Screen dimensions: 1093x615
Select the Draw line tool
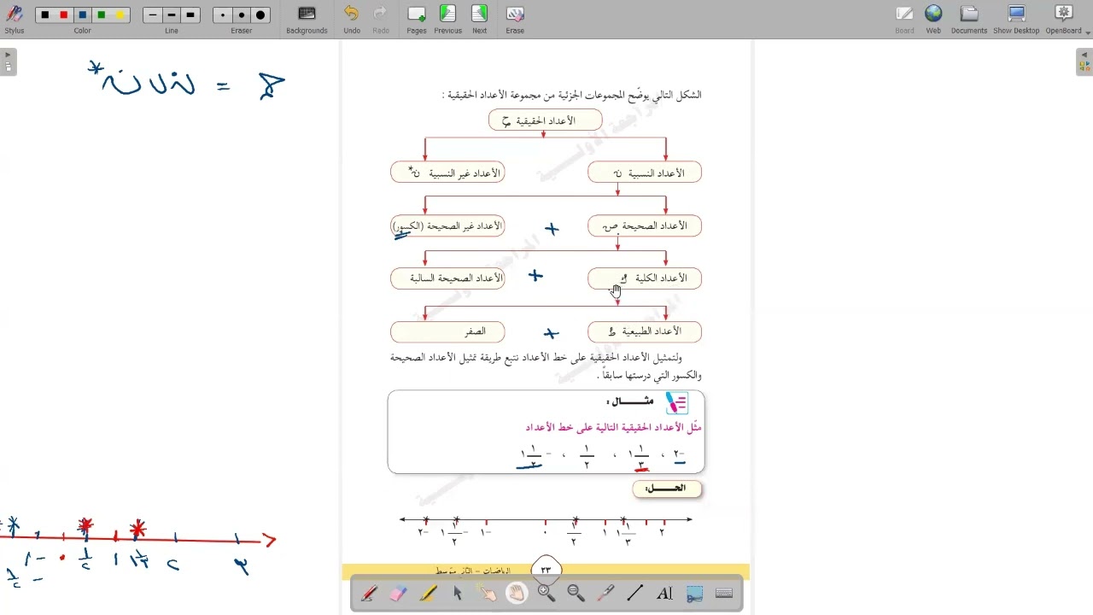click(635, 594)
